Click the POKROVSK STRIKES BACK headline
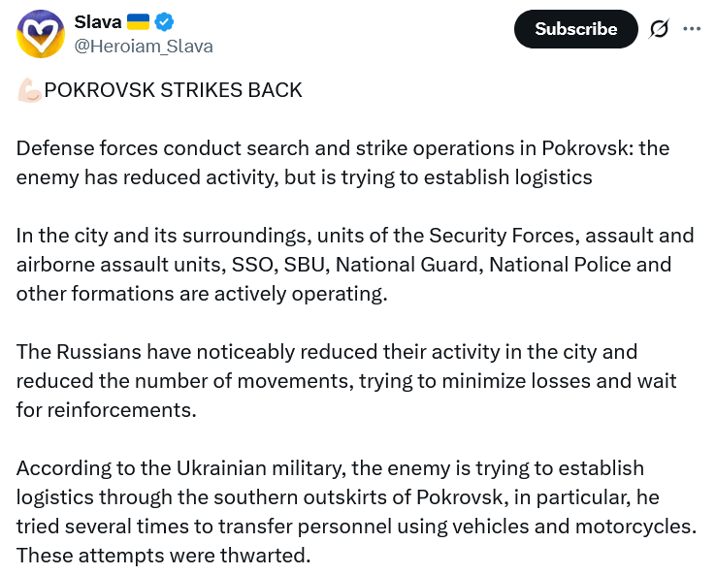This screenshot has height=575, width=716. (174, 90)
